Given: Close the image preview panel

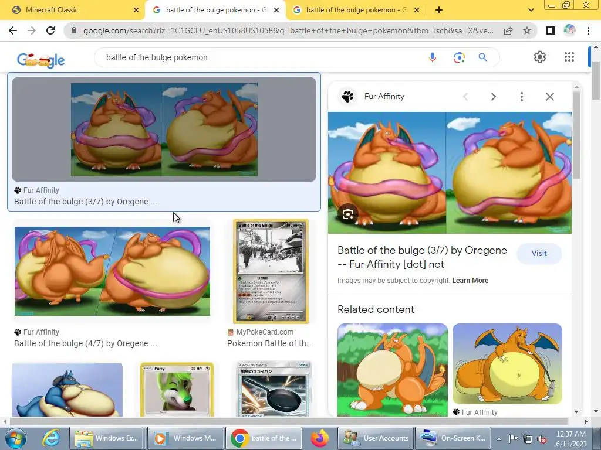Looking at the screenshot, I should tap(549, 97).
